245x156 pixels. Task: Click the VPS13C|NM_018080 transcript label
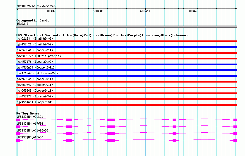click(x=30, y=137)
